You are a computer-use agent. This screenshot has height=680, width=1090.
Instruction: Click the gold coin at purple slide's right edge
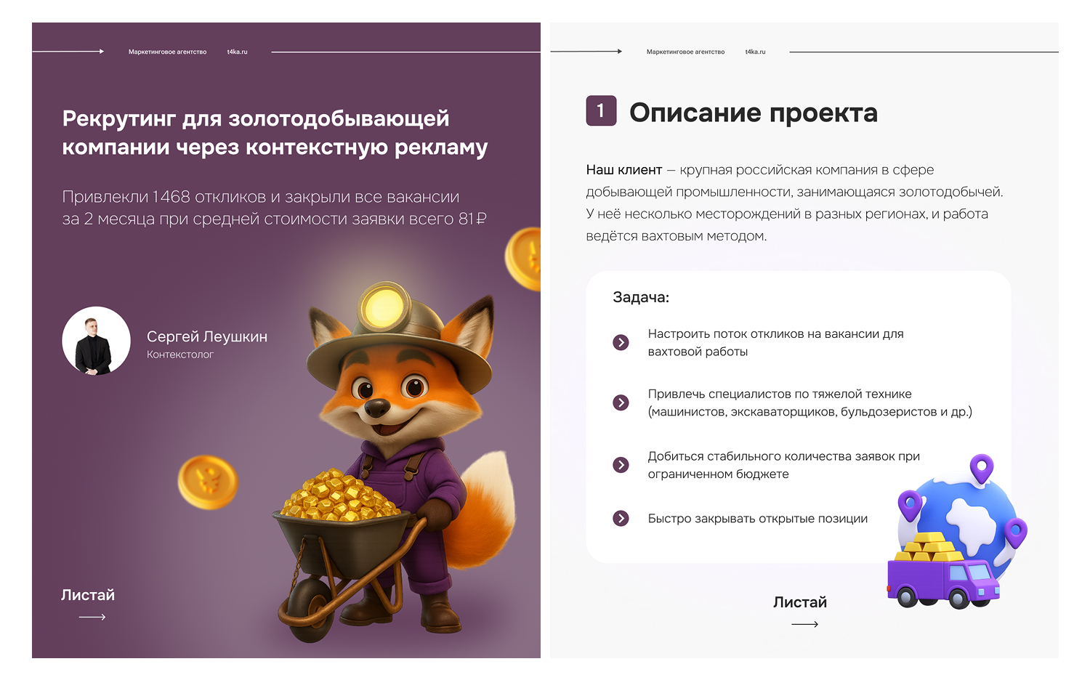point(524,259)
